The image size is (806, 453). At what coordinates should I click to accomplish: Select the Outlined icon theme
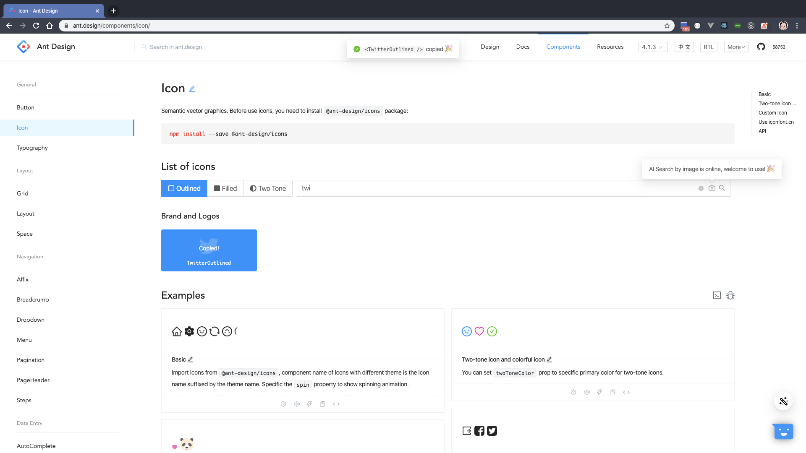pyautogui.click(x=184, y=188)
